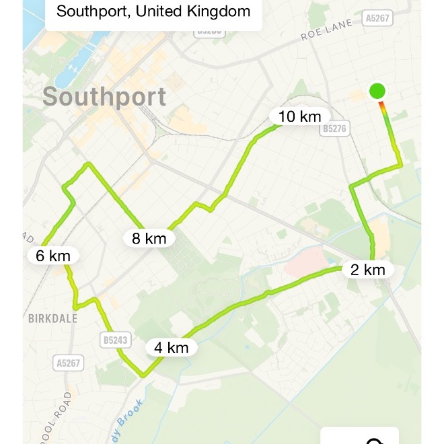Tap the partly visible Liverpool Road label near Birkdale

coord(56,416)
